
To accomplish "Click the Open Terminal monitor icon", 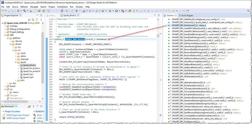I will 62,11.
